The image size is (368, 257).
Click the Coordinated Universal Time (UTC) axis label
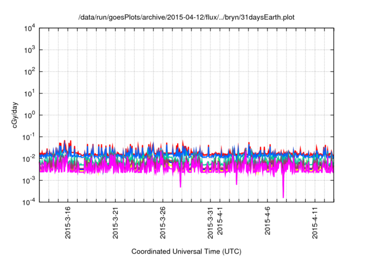pyautogui.click(x=186, y=251)
